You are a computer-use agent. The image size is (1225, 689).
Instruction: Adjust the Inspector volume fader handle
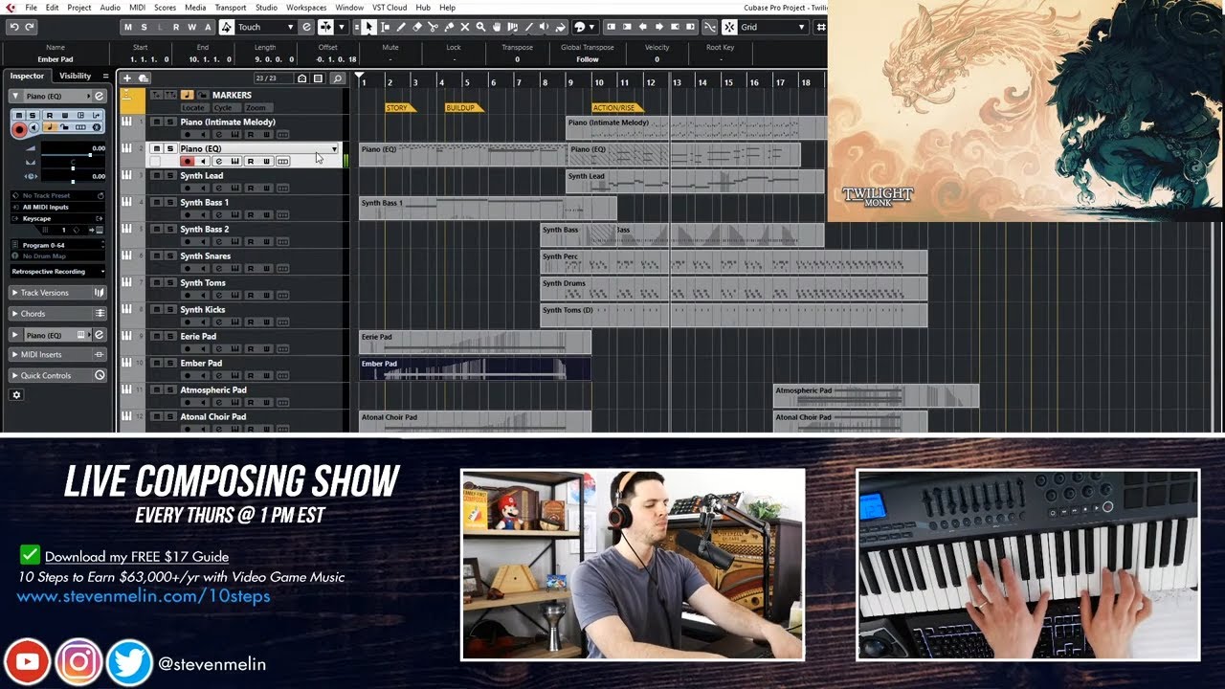coord(90,154)
